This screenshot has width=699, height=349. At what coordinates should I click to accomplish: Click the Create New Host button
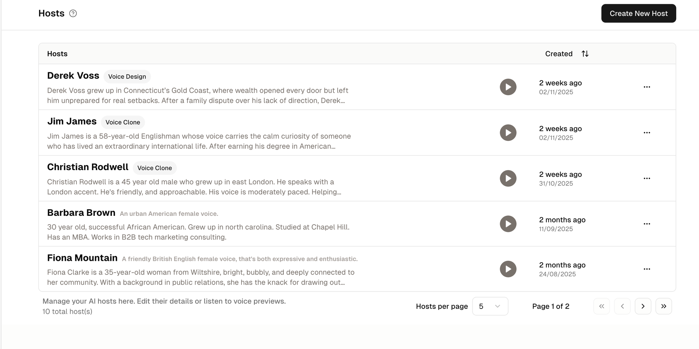pos(638,14)
